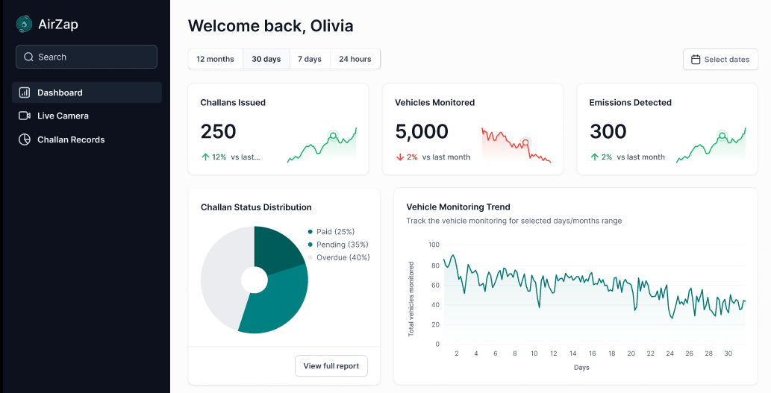Click the Dashboard bar chart icon
Screen dimensions: 771x393
click(24, 92)
